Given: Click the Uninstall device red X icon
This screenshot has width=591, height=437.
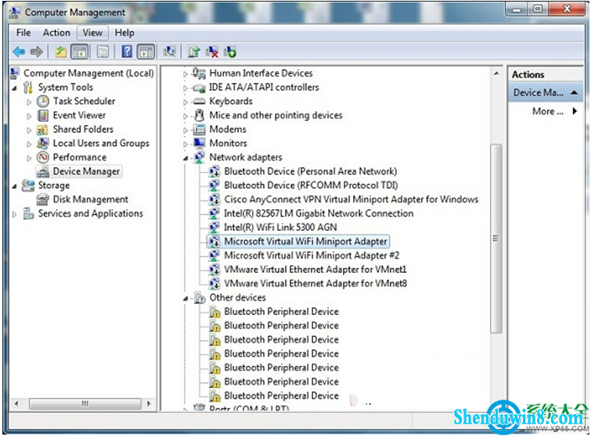Looking at the screenshot, I should (212, 52).
